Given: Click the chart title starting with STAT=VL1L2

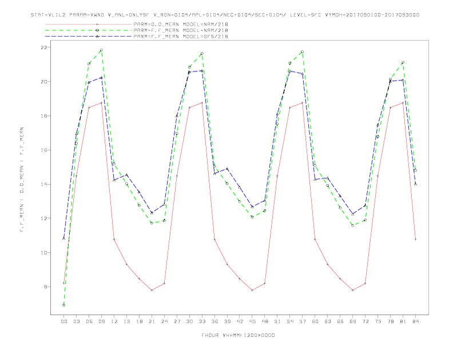Looking at the screenshot, I should pos(225,15).
